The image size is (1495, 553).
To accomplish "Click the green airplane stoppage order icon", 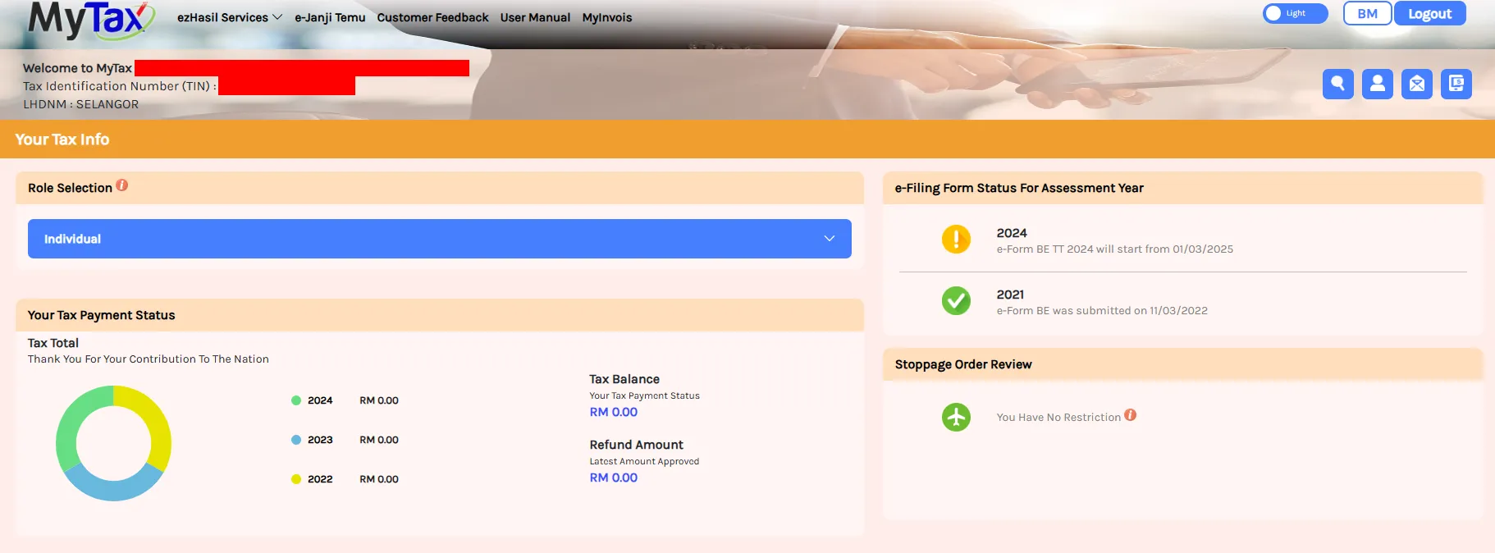I will point(956,417).
